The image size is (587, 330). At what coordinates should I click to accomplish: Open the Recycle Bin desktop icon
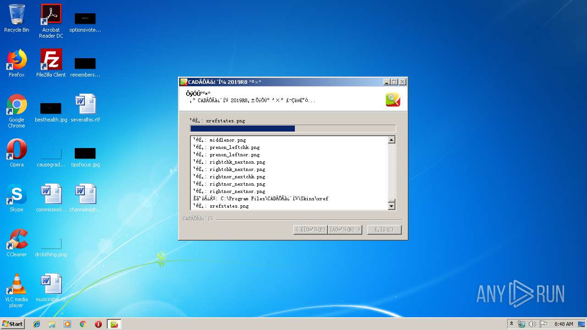coord(17,18)
